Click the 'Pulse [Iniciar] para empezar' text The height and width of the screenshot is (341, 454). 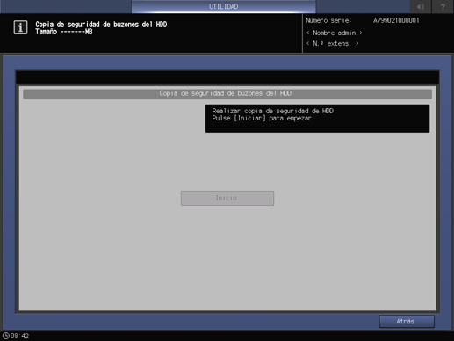click(x=262, y=119)
